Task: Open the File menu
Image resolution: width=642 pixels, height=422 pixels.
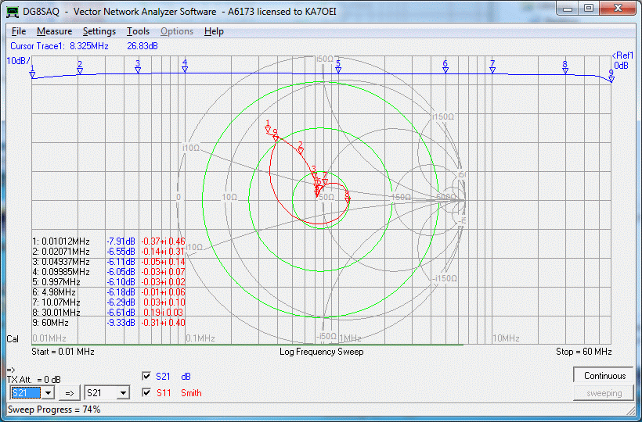Action: (19, 31)
